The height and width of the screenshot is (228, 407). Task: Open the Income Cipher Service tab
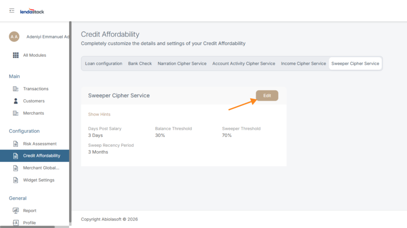point(303,63)
